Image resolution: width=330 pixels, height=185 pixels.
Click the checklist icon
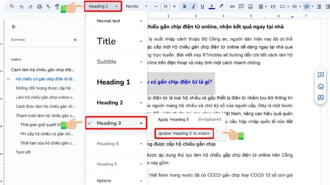(282, 6)
